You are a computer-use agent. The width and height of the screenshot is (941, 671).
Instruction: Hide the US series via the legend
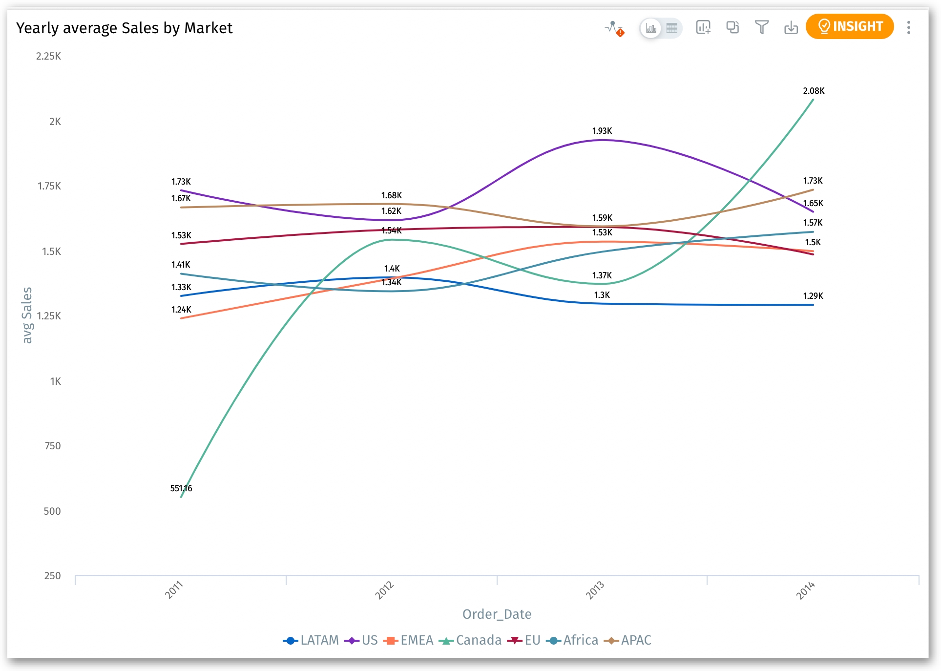coord(361,640)
